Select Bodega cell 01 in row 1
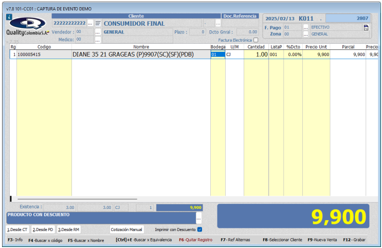 (218, 55)
